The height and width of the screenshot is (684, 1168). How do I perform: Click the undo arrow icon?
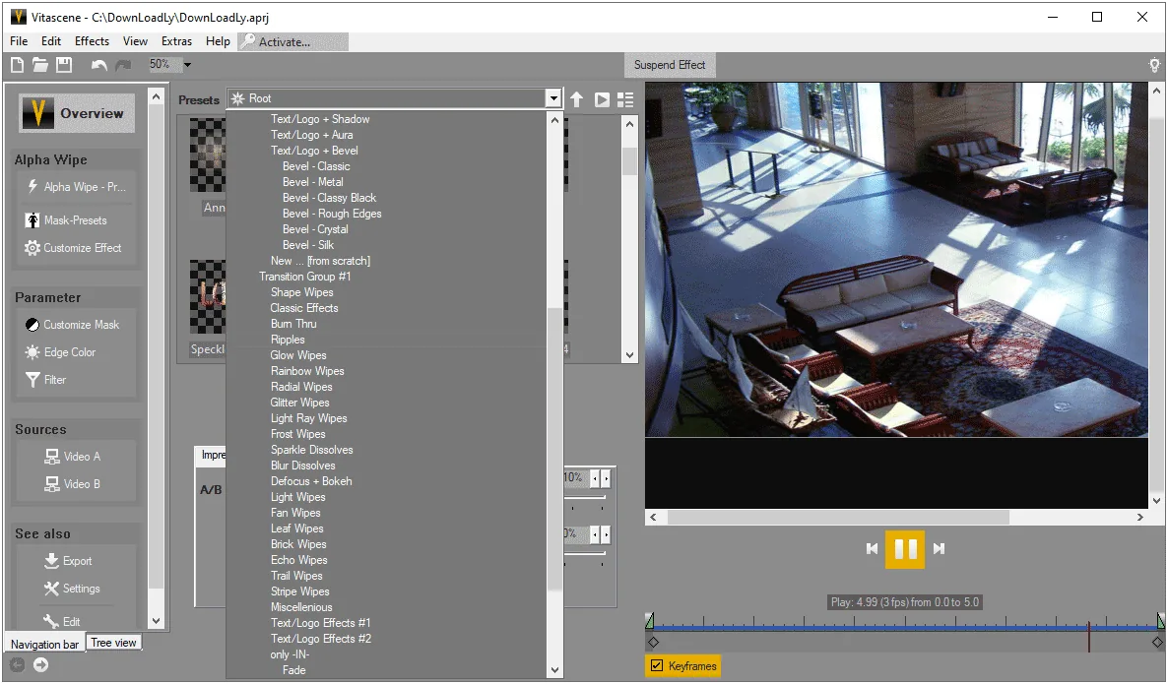click(98, 65)
